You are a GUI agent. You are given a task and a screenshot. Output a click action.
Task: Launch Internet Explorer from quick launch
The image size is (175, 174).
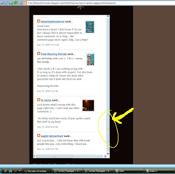point(6,171)
